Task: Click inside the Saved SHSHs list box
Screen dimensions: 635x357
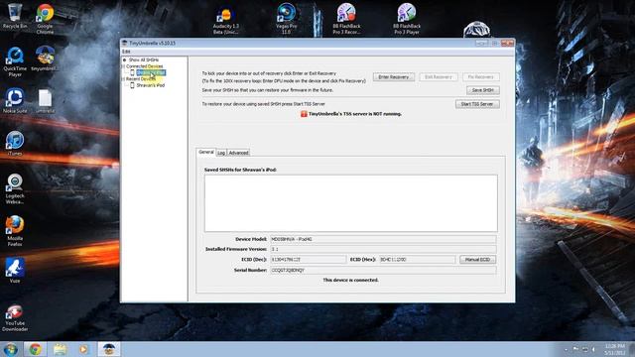Action: [x=350, y=203]
